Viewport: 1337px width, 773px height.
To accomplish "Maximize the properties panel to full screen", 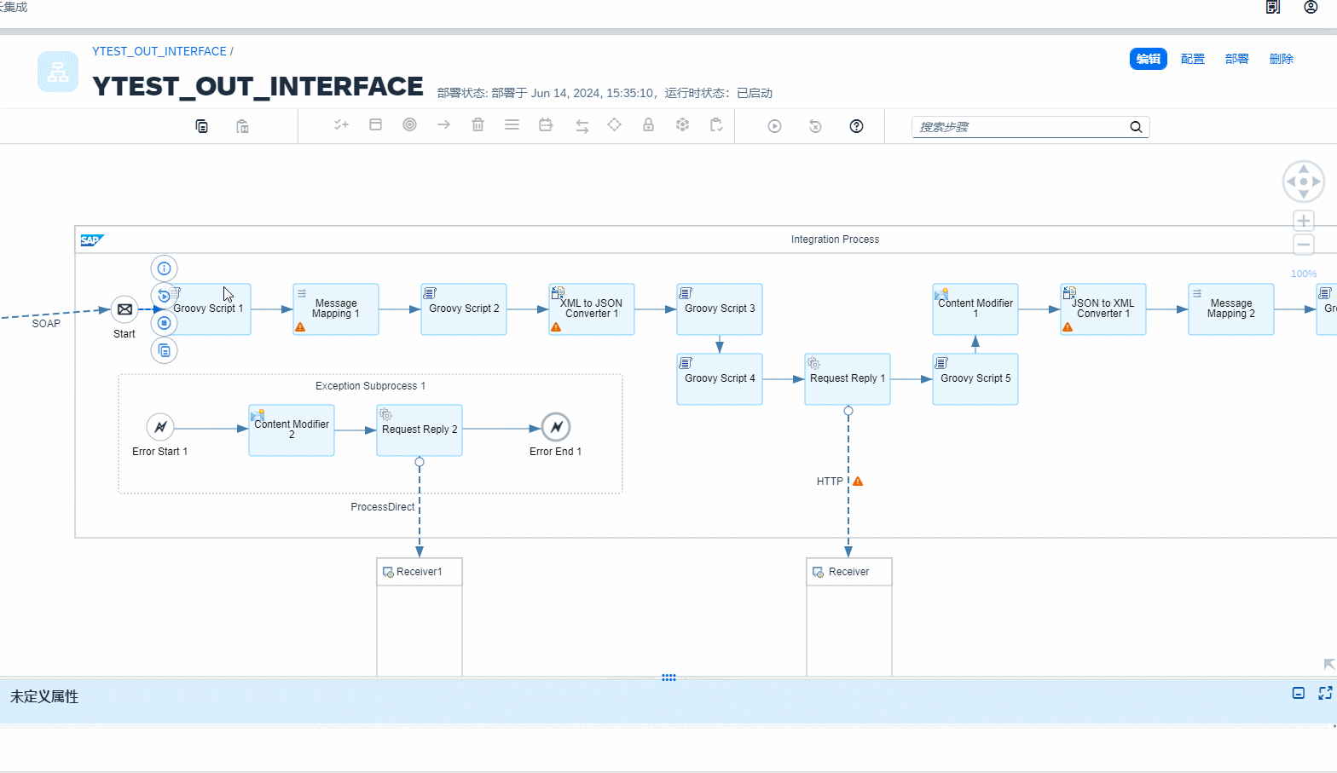I will pyautogui.click(x=1324, y=693).
